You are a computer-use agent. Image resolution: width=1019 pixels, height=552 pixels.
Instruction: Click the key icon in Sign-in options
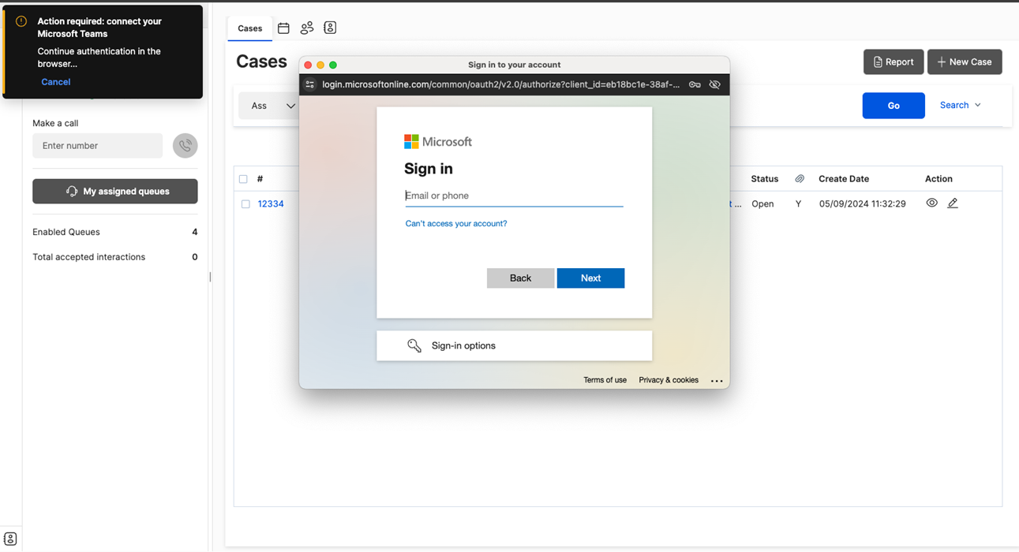pos(414,345)
